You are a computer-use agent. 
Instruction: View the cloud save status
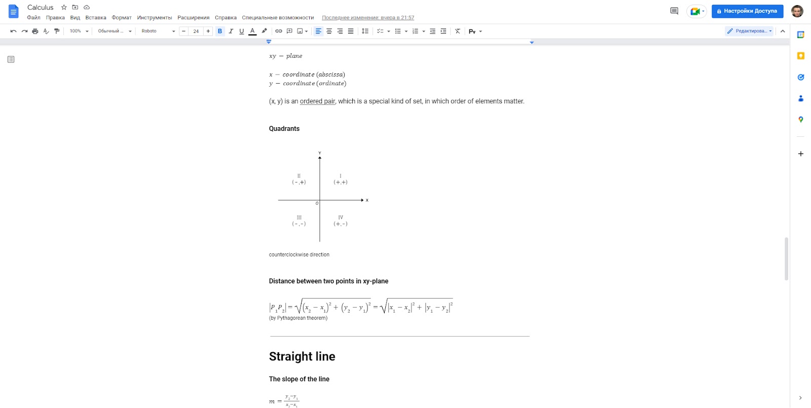[x=87, y=8]
